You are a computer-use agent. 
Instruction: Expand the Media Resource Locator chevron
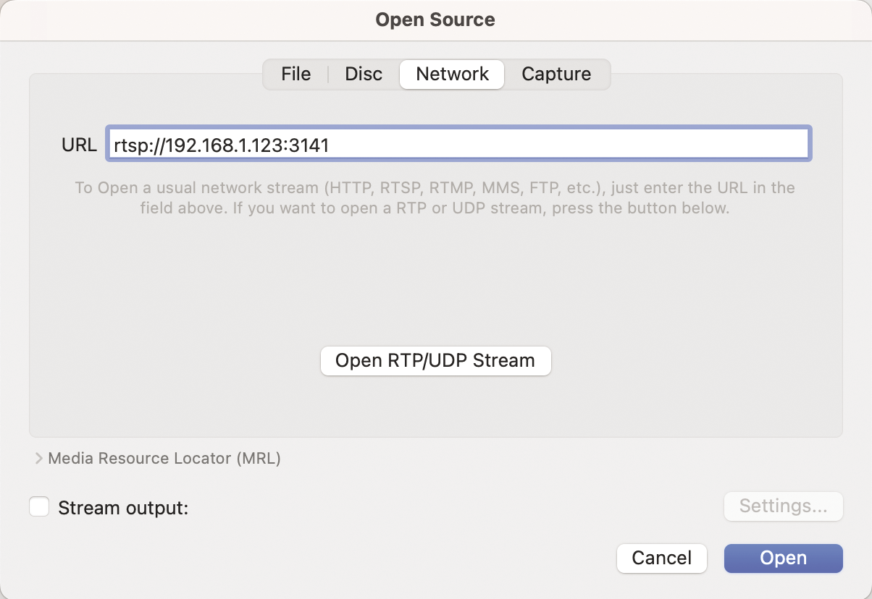(38, 459)
